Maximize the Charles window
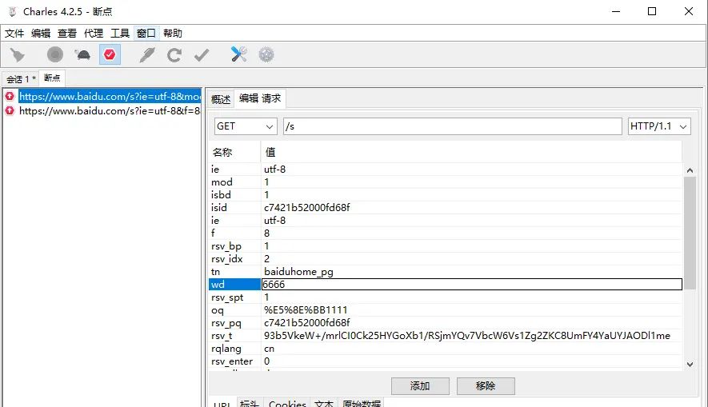 point(652,11)
